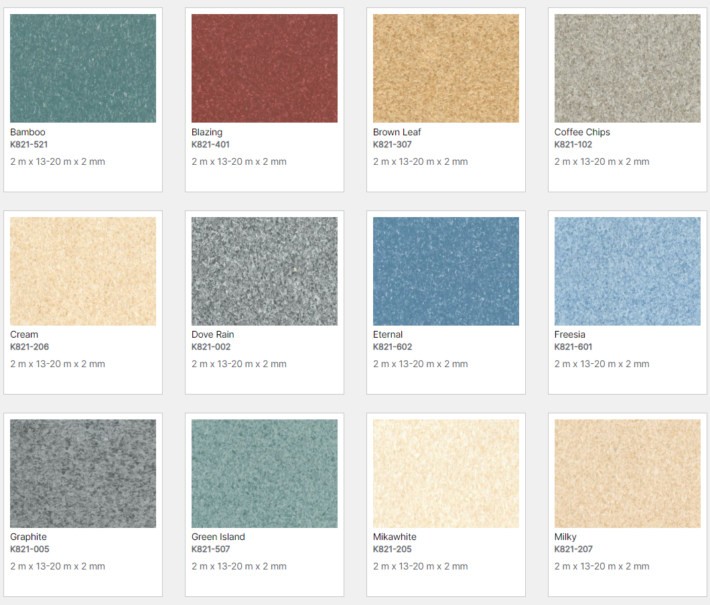Click the dimensions text under Milky
Screen dimensions: 710x605
tap(602, 567)
